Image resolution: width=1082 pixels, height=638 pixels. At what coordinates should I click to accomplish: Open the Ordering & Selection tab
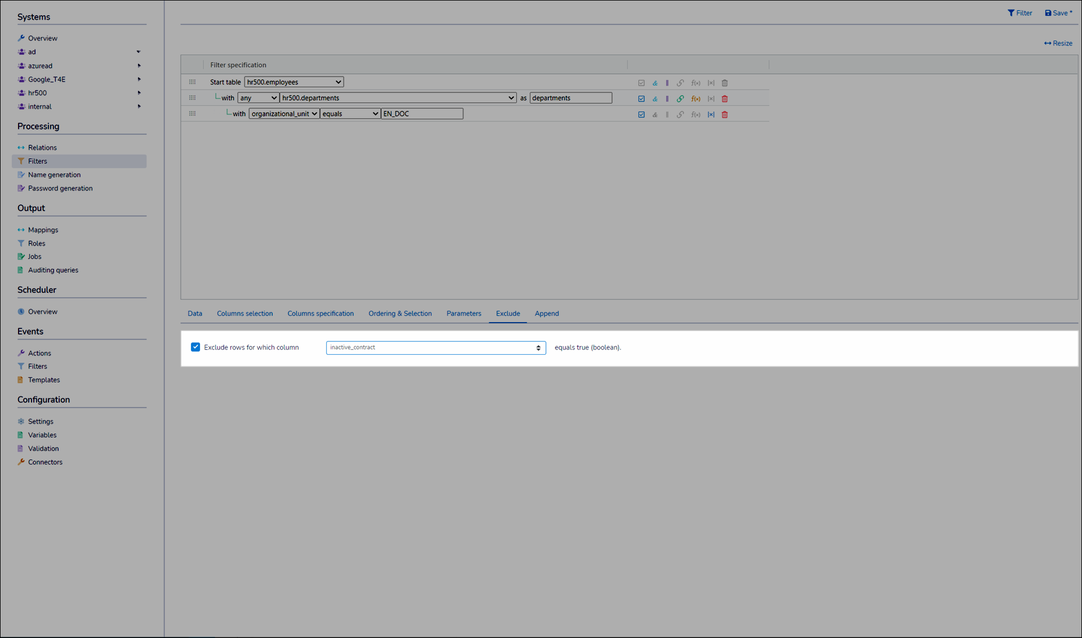tap(400, 314)
